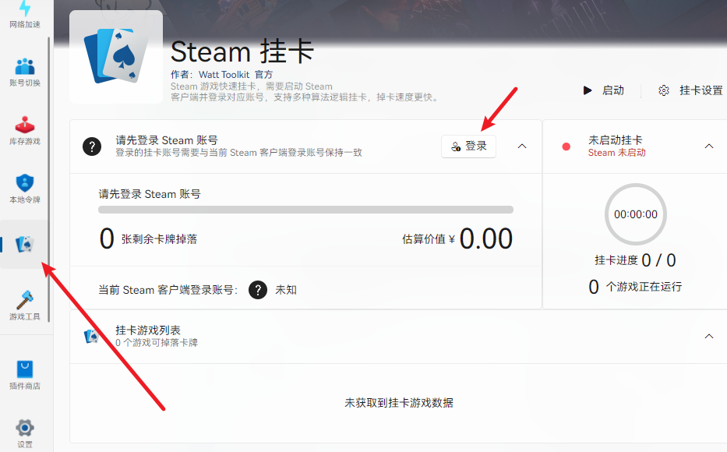Collapse the 未启动挂卡 status panel
The image size is (727, 452).
(709, 146)
